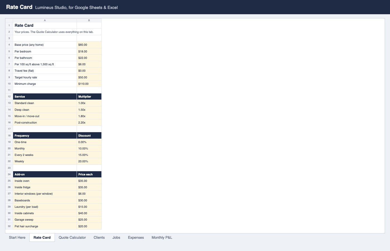
Task: Click the Every 2 weeks frequency cell
Action: (45, 155)
